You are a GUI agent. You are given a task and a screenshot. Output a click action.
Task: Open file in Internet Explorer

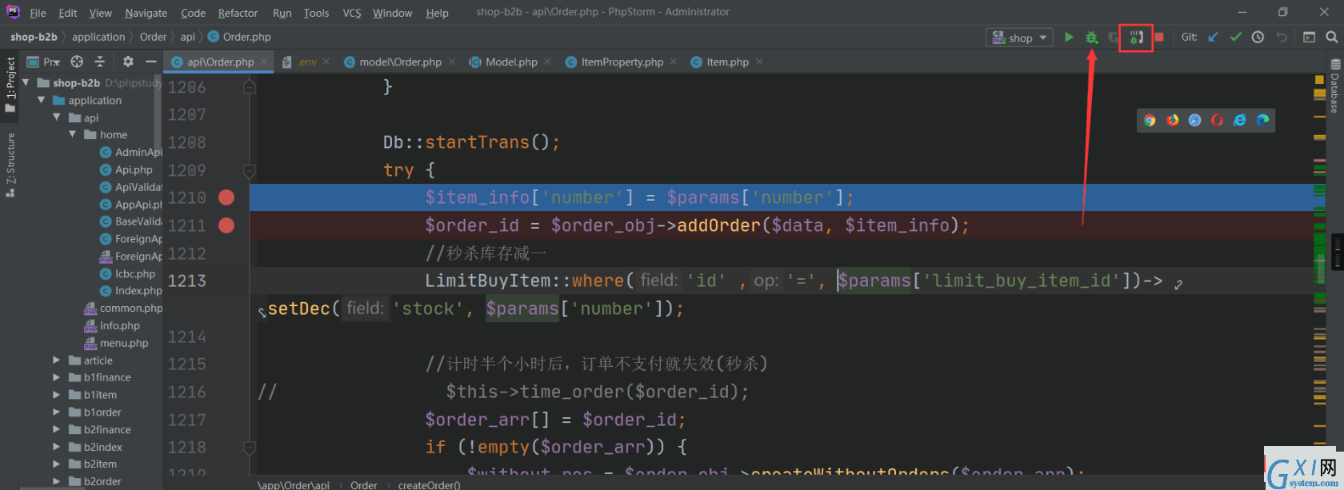[1240, 120]
